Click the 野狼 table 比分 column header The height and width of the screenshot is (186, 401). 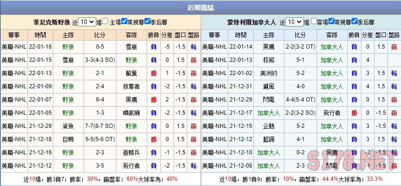100,35
